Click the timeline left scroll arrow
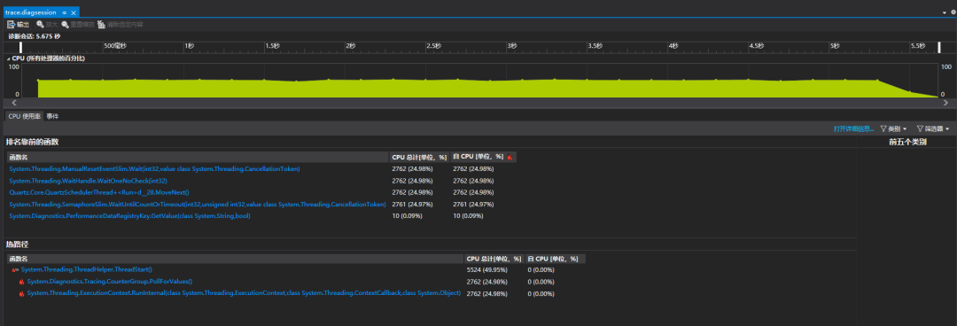957x326 pixels. click(14, 103)
